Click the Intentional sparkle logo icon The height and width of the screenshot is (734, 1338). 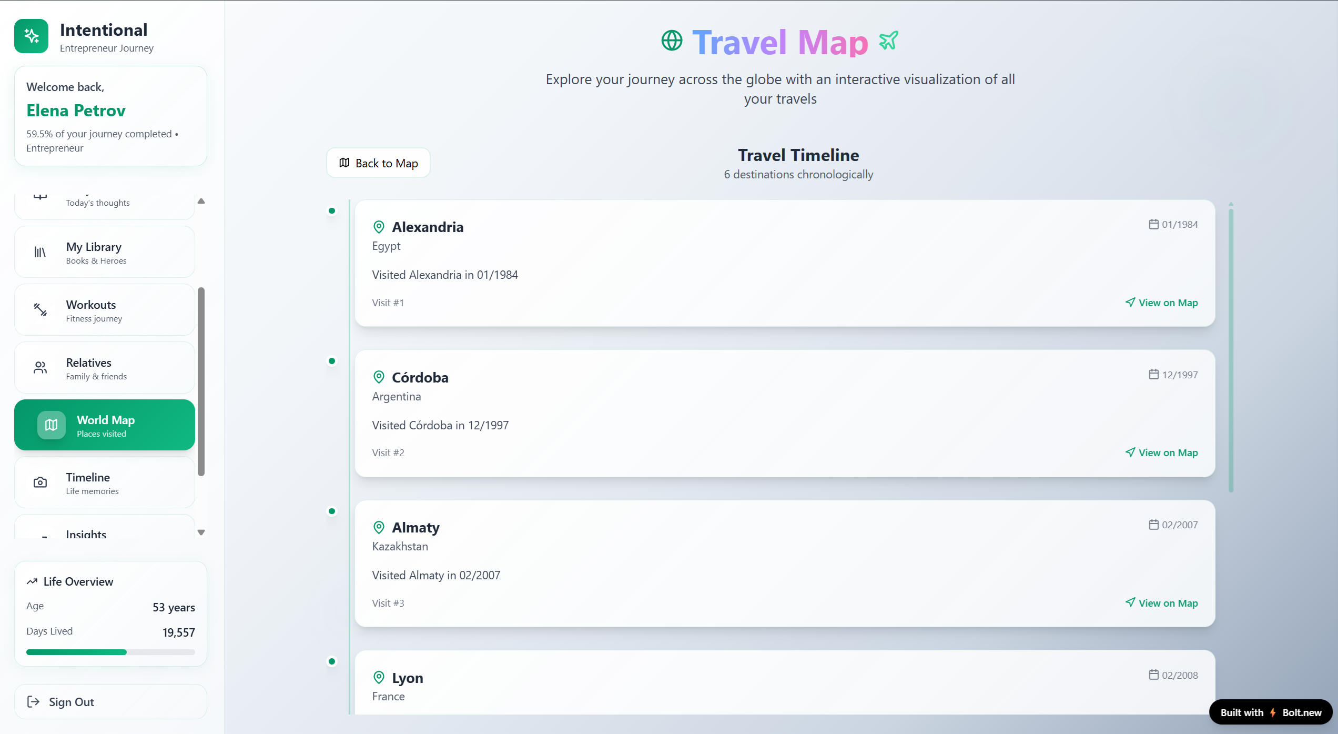pos(32,36)
